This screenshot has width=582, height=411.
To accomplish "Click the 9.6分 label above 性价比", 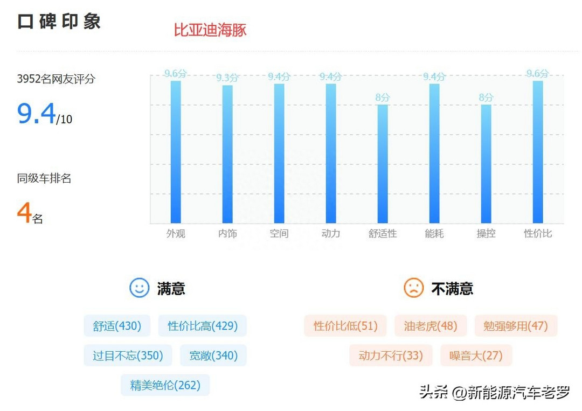I will click(538, 73).
